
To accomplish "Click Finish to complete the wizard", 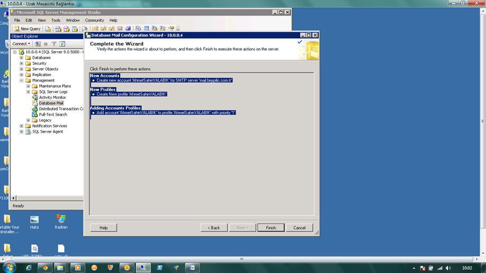I will coord(271,228).
